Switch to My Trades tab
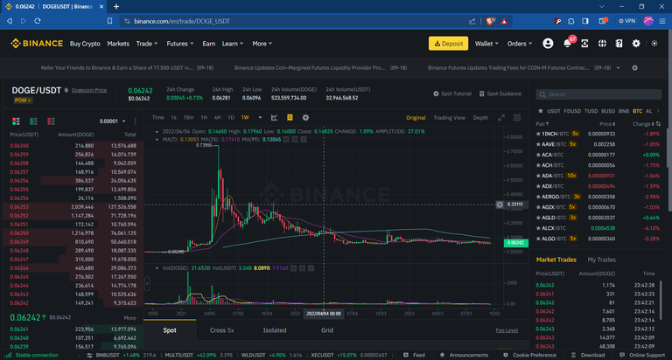Screen dimensions: 672x360 coord(601,260)
